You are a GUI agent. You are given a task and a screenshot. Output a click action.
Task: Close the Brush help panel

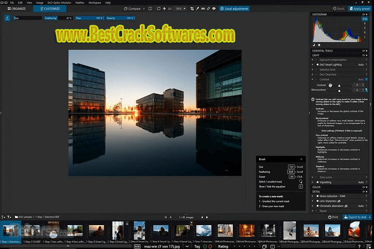point(301,159)
